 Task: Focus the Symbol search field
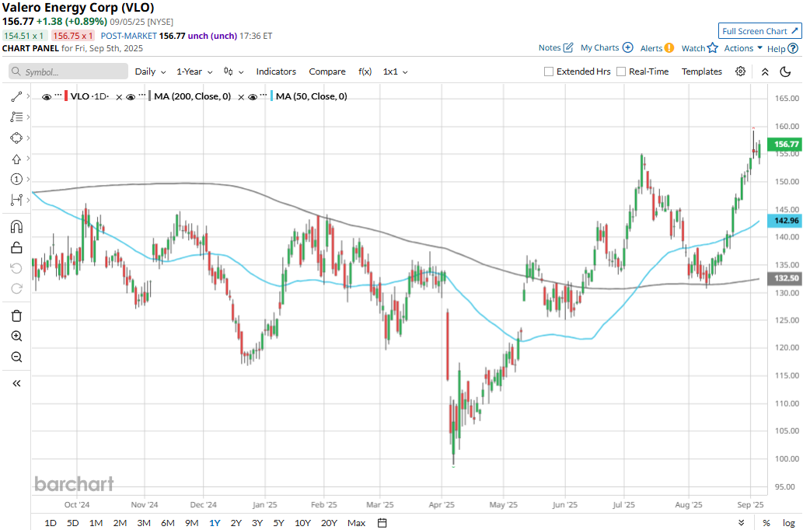point(68,71)
